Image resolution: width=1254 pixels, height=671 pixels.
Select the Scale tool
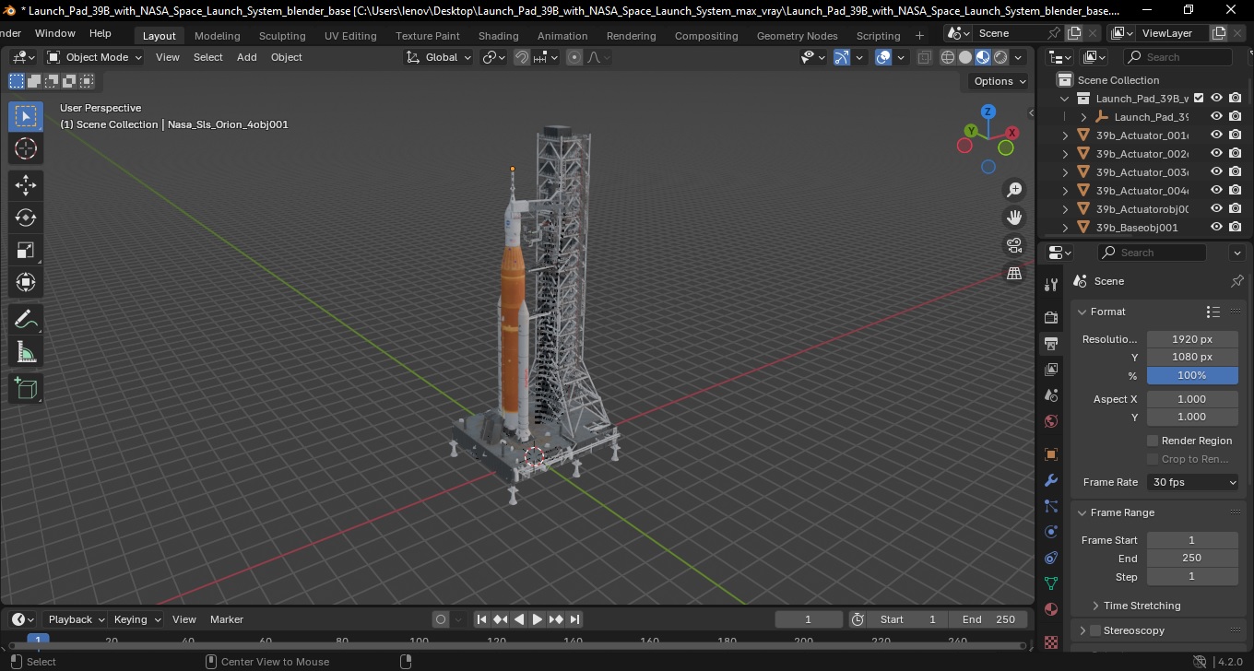pos(26,250)
